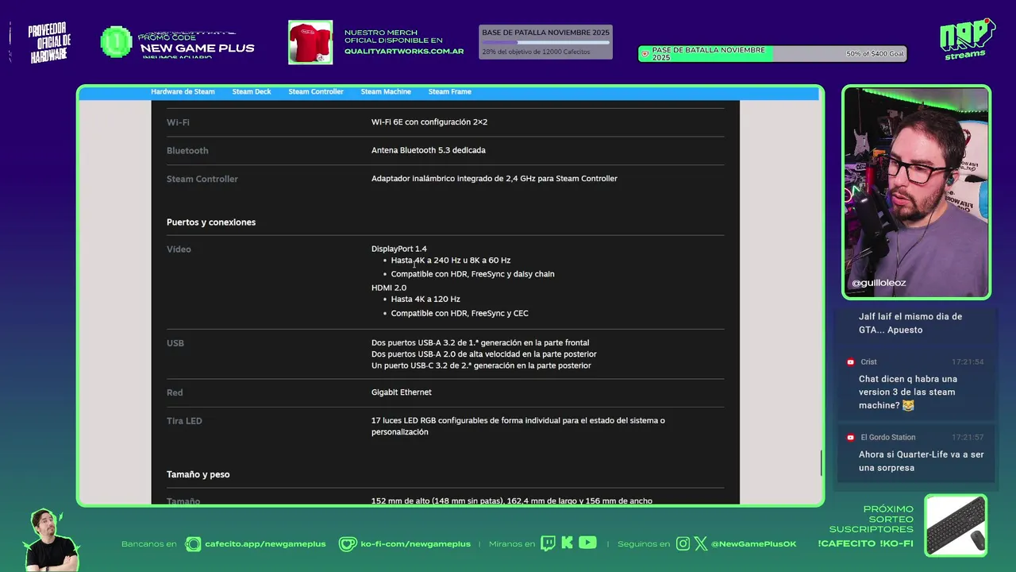Go to the Steam Machine tab
Viewport: 1016px width, 572px height.
(386, 91)
